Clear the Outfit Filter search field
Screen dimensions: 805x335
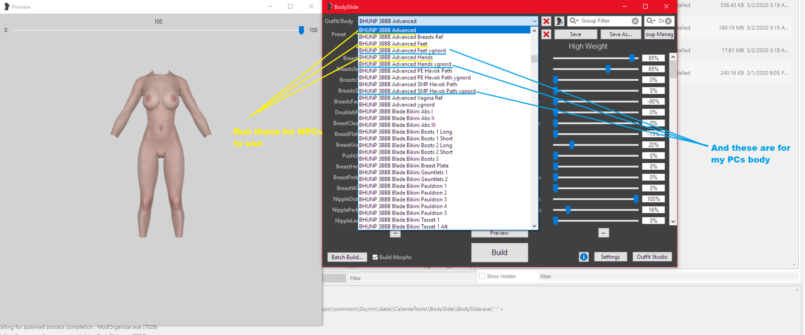click(x=668, y=21)
